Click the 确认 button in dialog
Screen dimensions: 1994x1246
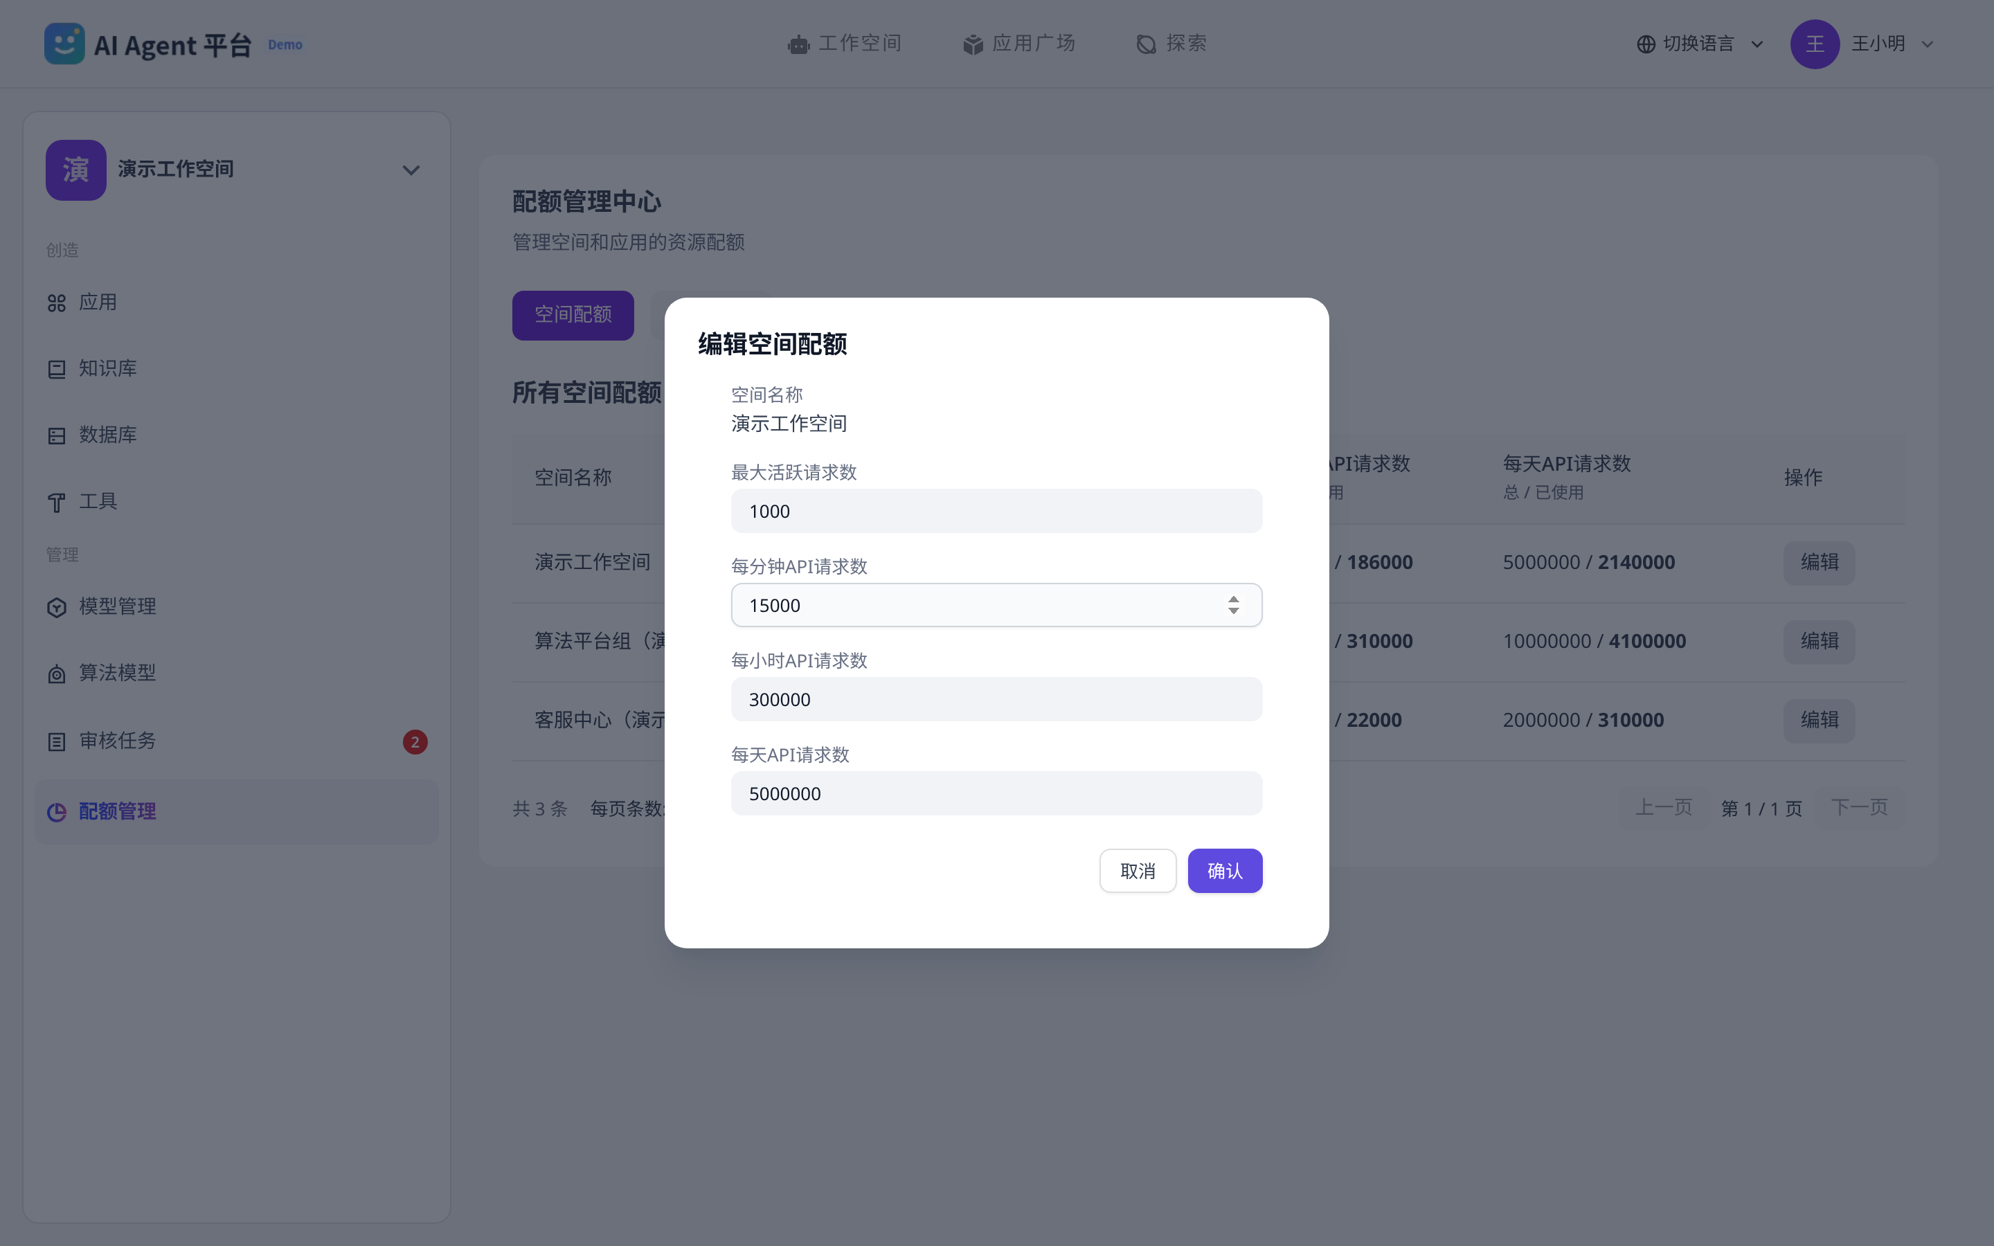tap(1224, 870)
